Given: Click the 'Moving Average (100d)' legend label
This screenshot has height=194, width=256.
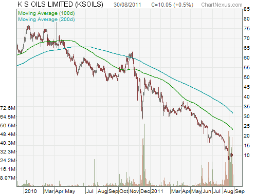Looking at the screenshot, I should click(x=46, y=13).
